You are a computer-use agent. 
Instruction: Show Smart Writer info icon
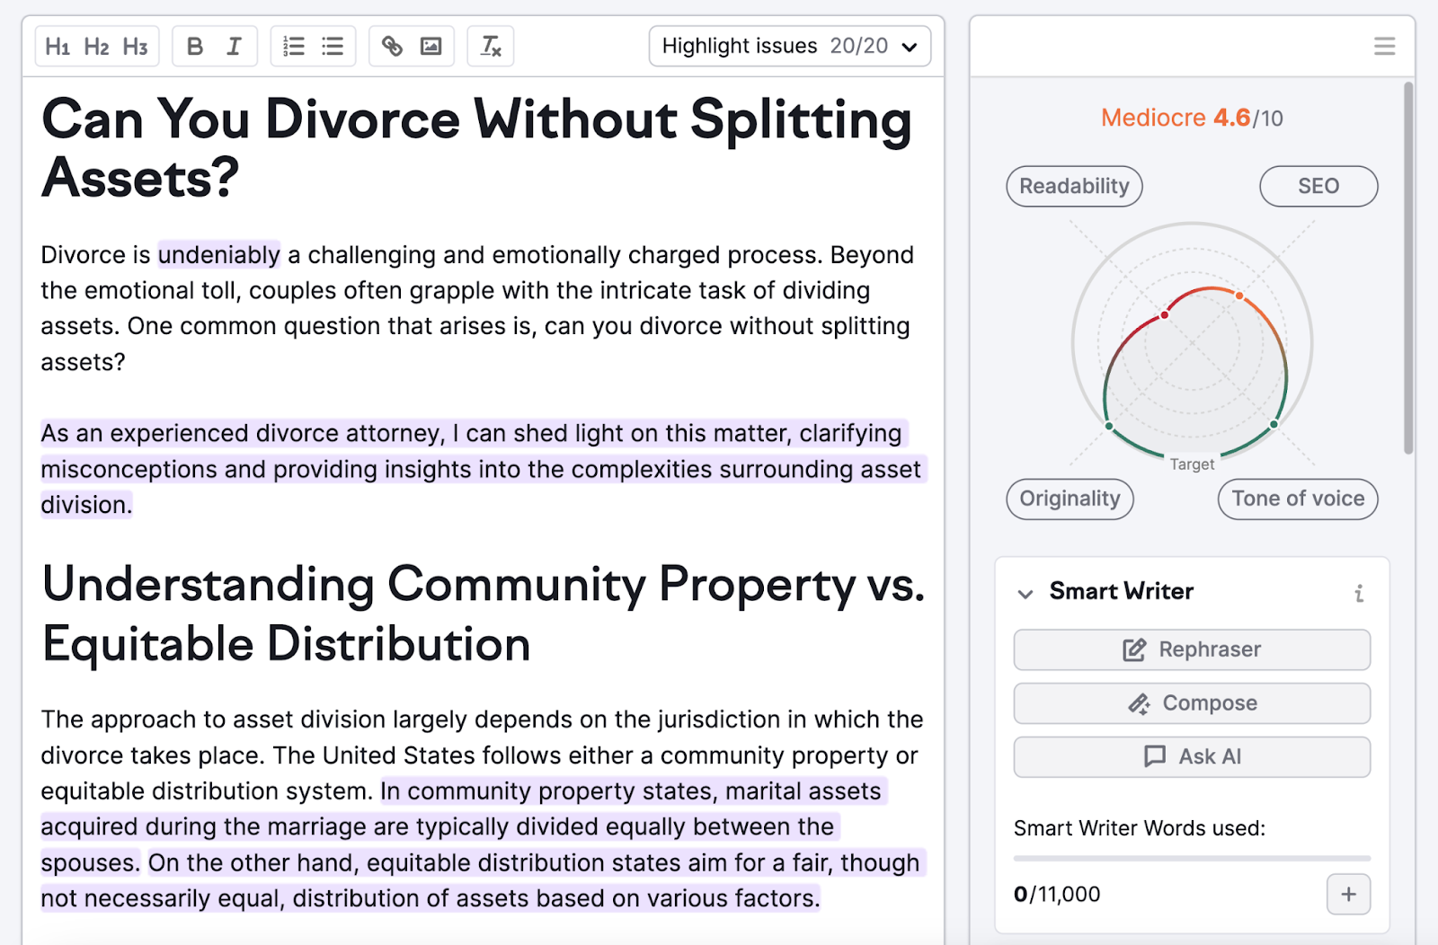pos(1359,593)
